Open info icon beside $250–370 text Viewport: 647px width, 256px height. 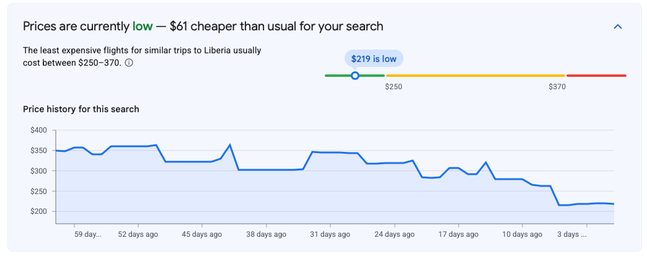tap(129, 63)
